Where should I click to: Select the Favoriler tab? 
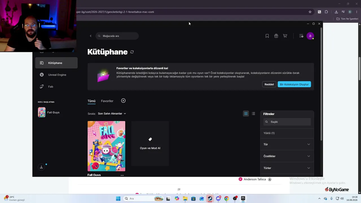pyautogui.click(x=107, y=101)
